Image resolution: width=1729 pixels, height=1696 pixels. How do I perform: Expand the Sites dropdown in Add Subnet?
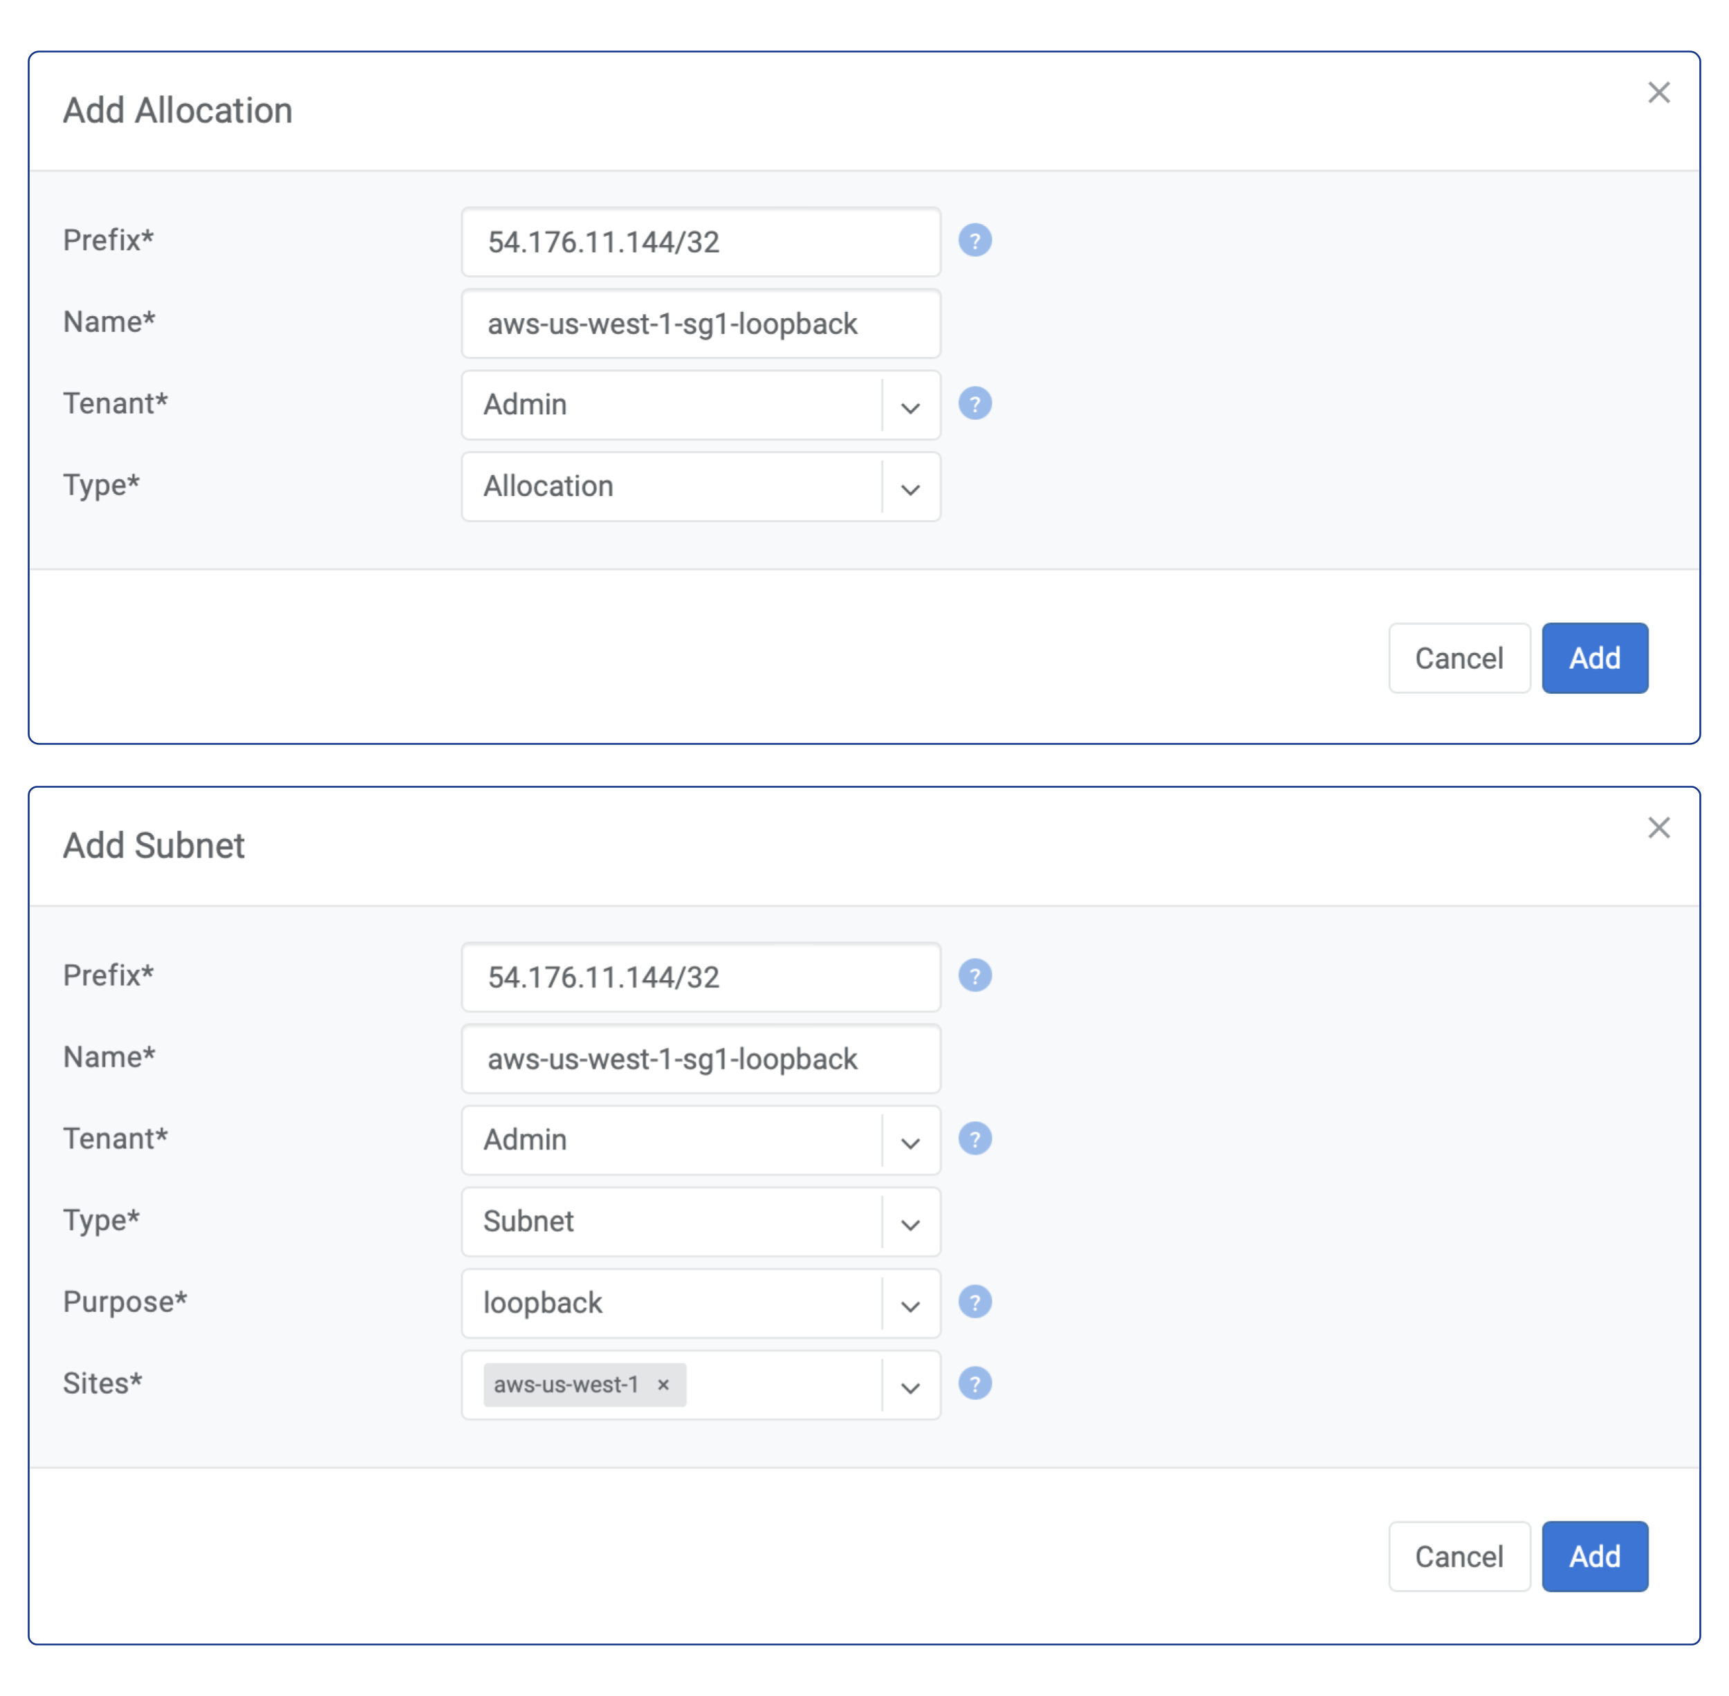tap(909, 1387)
